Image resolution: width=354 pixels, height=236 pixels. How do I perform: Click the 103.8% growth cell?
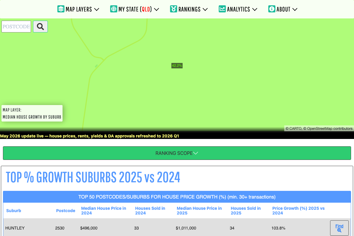pos(278,228)
